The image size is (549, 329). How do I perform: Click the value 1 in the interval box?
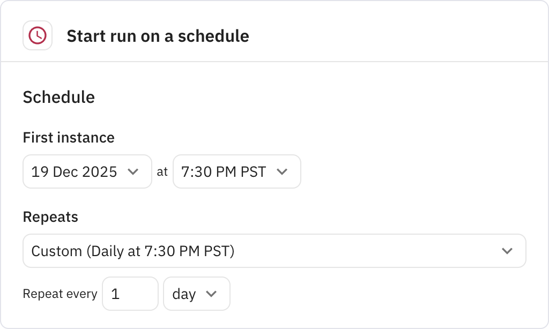(x=115, y=294)
